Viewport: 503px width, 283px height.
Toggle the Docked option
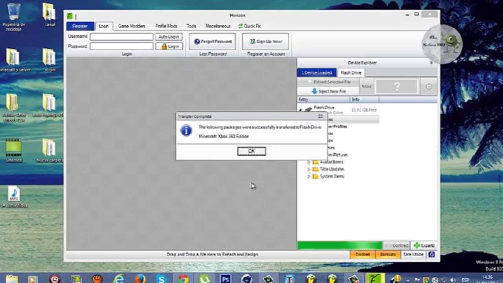coord(362,255)
